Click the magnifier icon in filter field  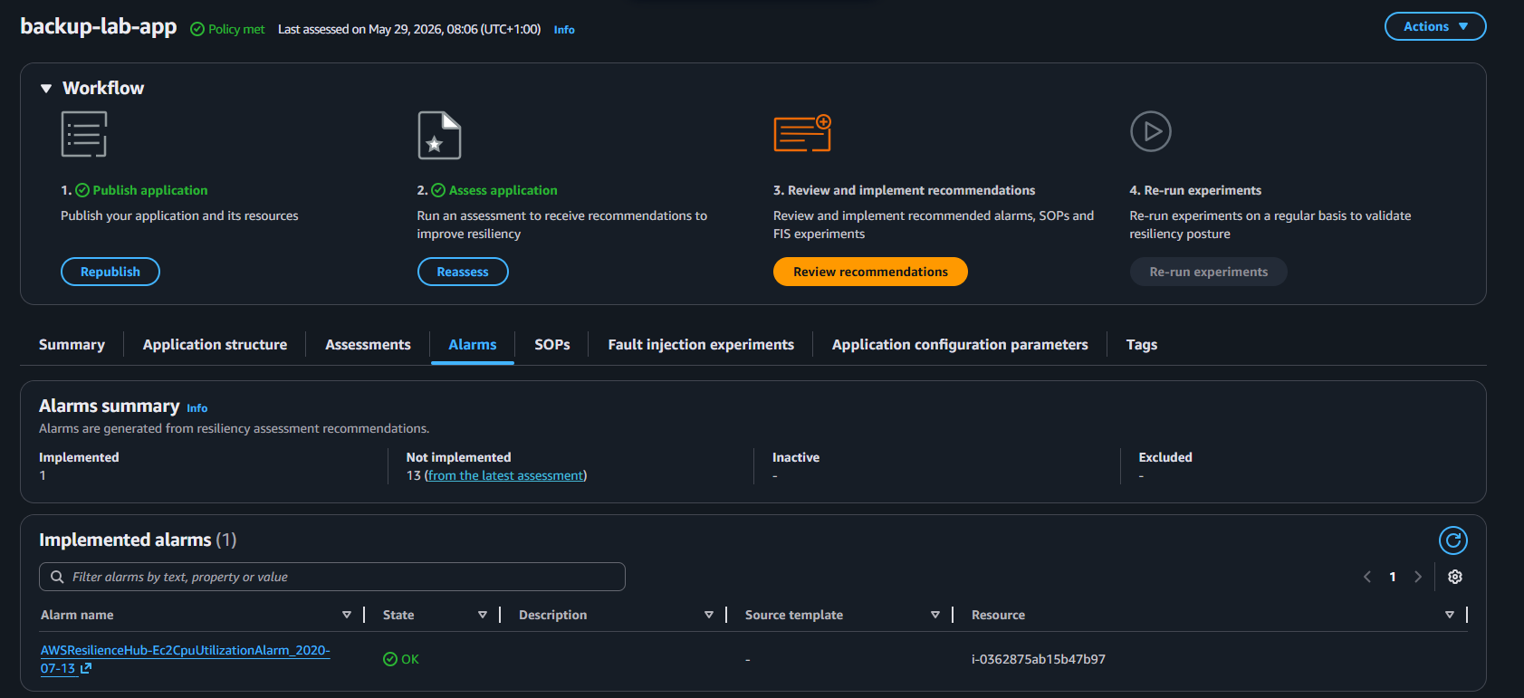[x=57, y=577]
